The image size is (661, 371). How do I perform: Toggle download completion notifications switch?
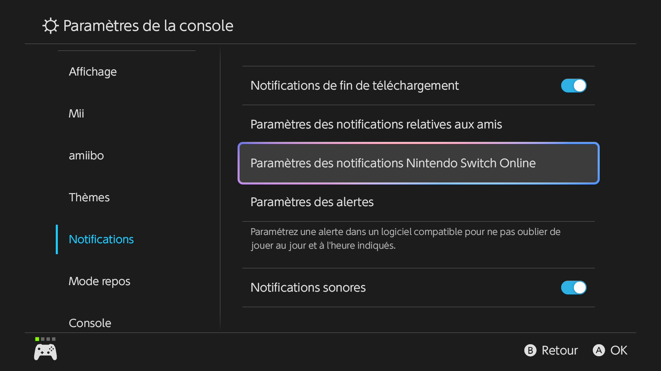(574, 86)
